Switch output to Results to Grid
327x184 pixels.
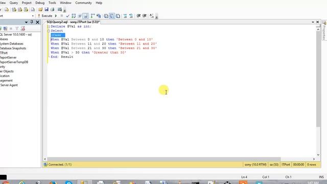(112, 16)
